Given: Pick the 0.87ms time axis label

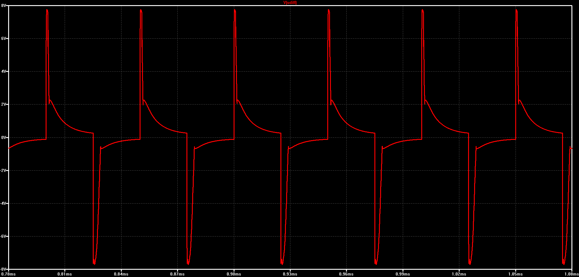Looking at the screenshot, I should click(x=177, y=274).
